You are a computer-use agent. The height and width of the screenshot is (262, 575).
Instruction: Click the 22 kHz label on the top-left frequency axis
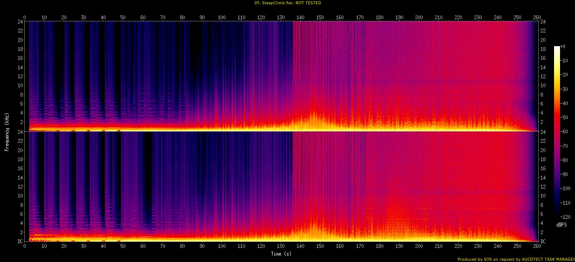(19, 31)
